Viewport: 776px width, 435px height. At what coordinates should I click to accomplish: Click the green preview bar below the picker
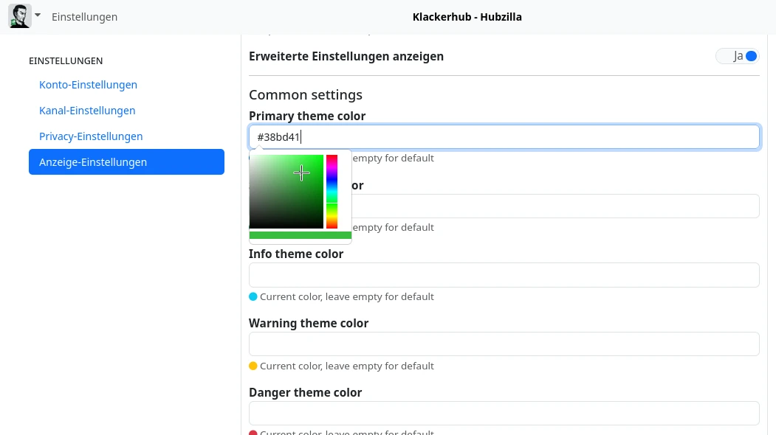coord(301,235)
